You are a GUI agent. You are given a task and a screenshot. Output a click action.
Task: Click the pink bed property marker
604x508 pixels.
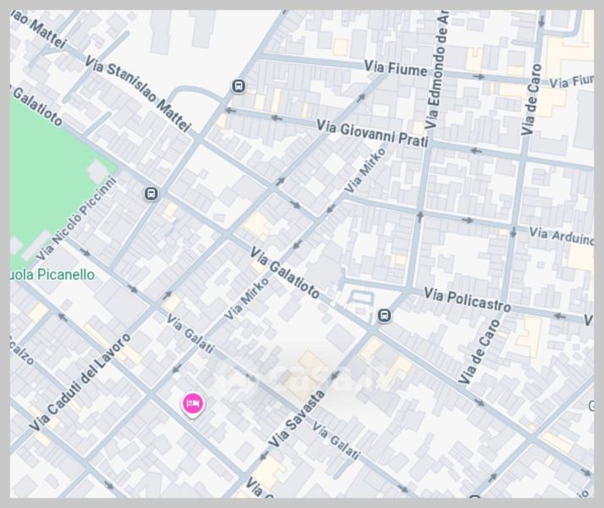[193, 404]
